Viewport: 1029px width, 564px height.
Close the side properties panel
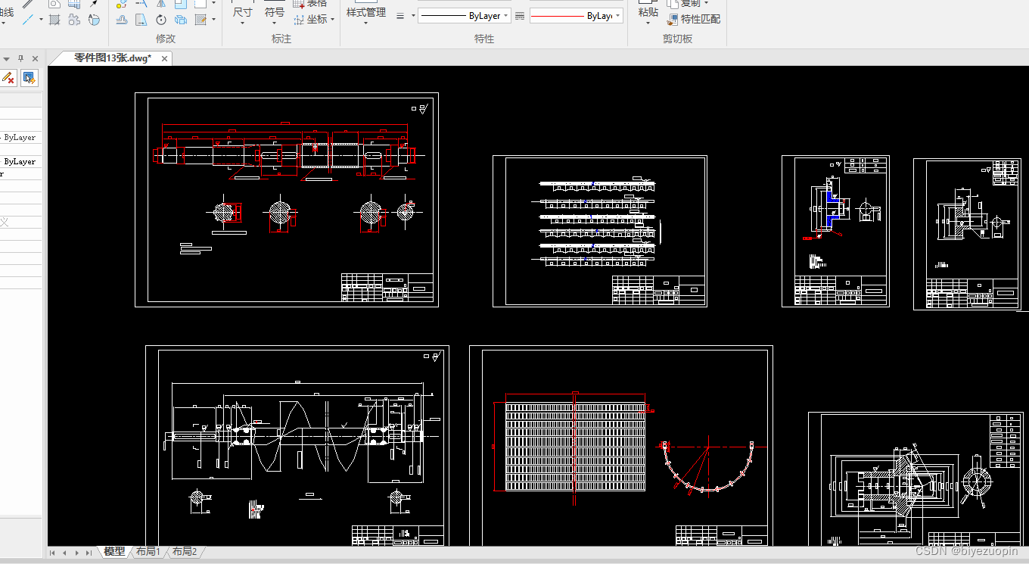[x=35, y=58]
